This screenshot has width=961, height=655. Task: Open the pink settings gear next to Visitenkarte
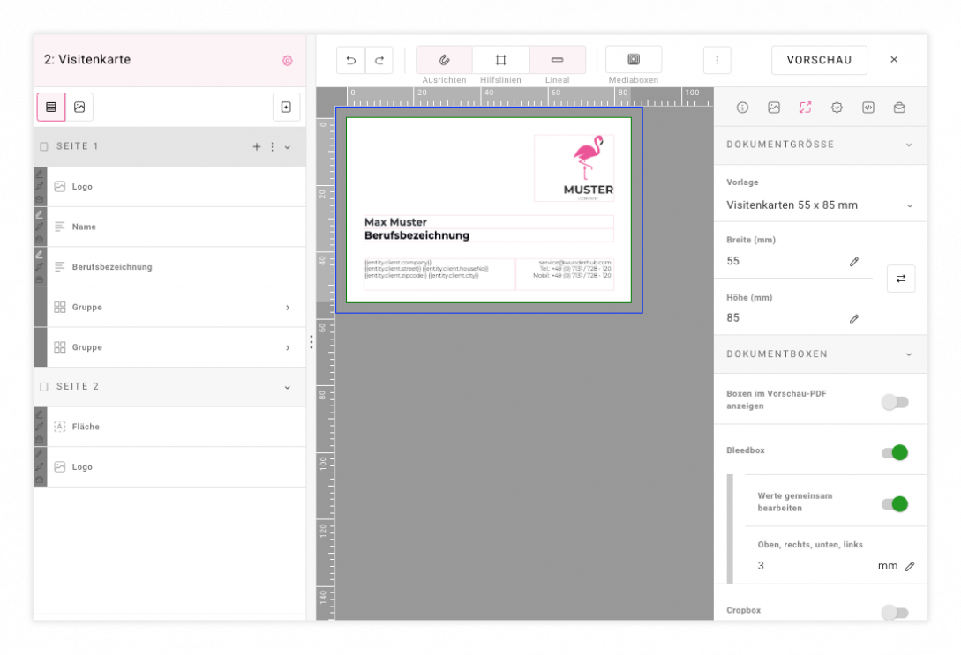(287, 61)
